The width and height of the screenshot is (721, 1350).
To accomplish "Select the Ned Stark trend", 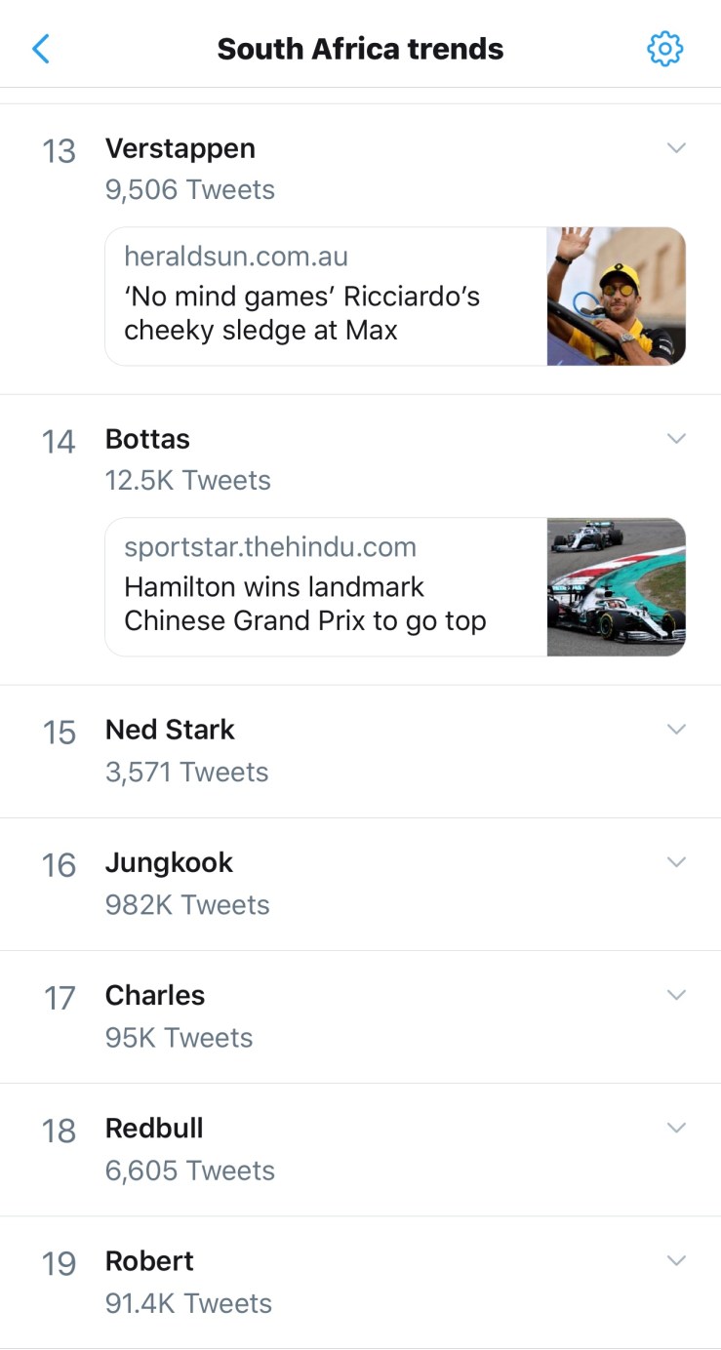I will [170, 731].
